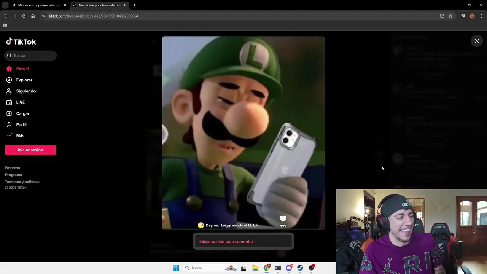Open Chrome from the taskbar
Screen dimensions: 487x274
point(267,268)
